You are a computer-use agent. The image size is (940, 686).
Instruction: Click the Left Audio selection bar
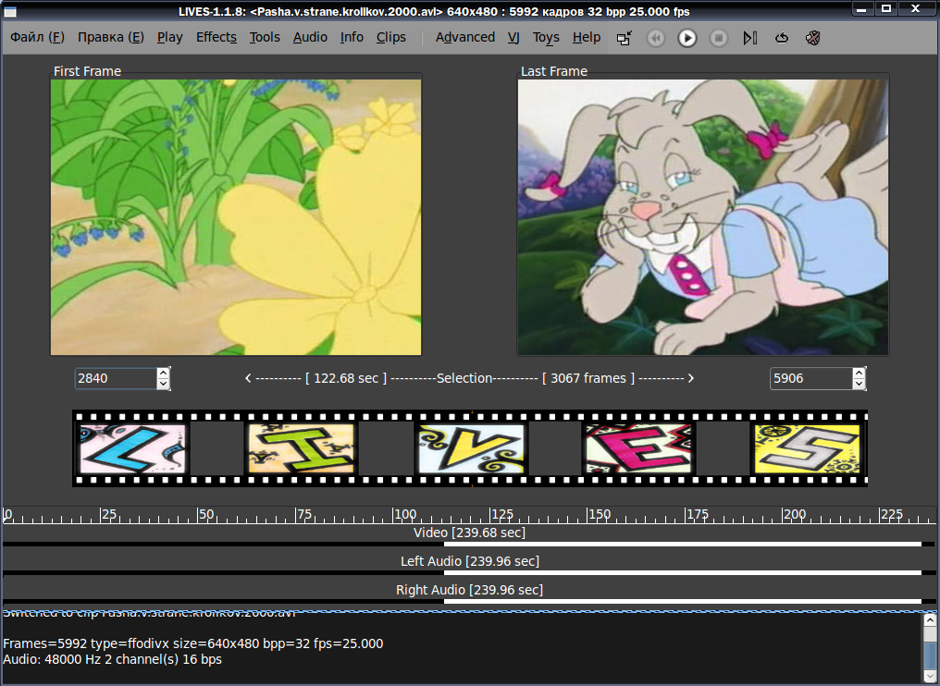pos(683,573)
